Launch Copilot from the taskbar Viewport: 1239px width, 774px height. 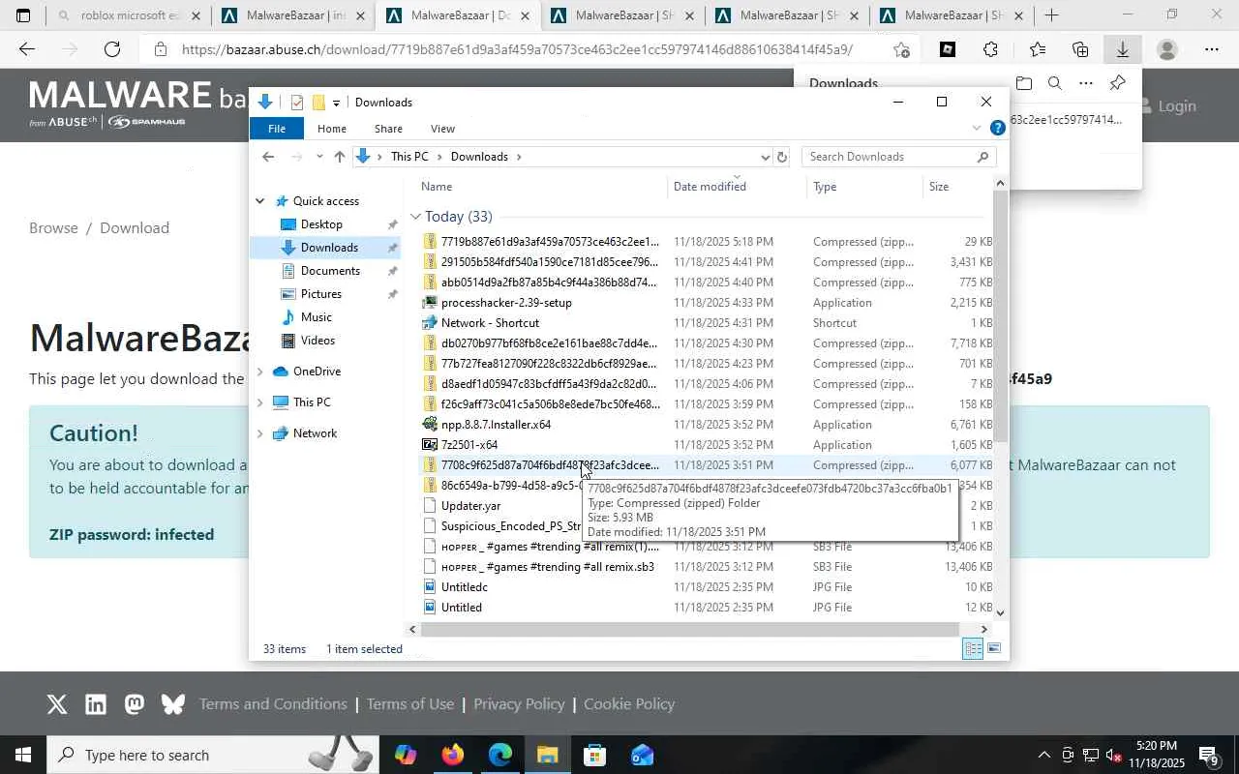[406, 755]
